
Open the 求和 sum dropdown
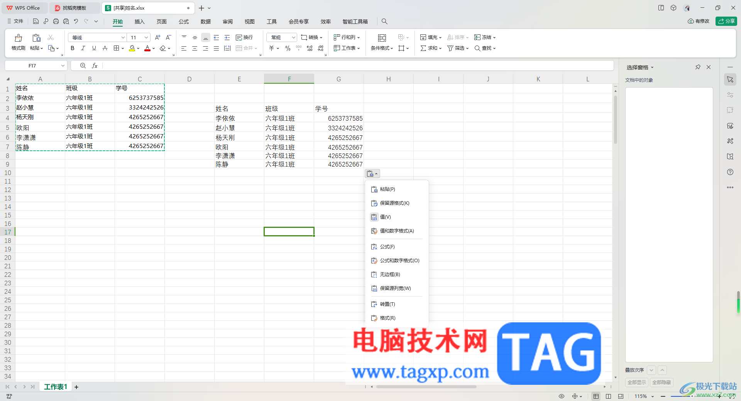click(x=431, y=48)
